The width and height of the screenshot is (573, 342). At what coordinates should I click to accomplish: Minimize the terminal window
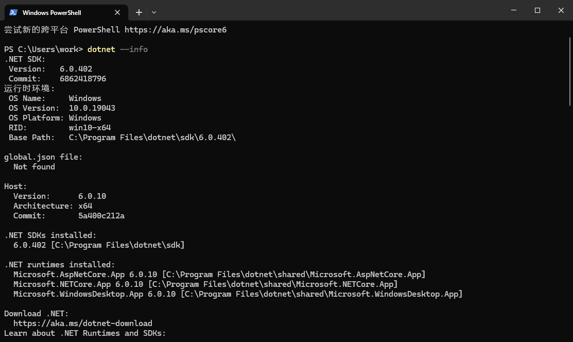(514, 10)
